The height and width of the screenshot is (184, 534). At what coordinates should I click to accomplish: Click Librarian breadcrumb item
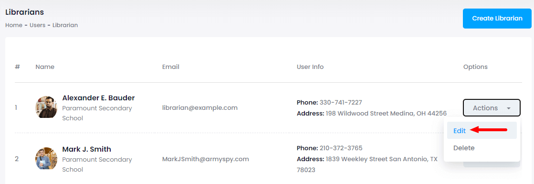tap(65, 25)
